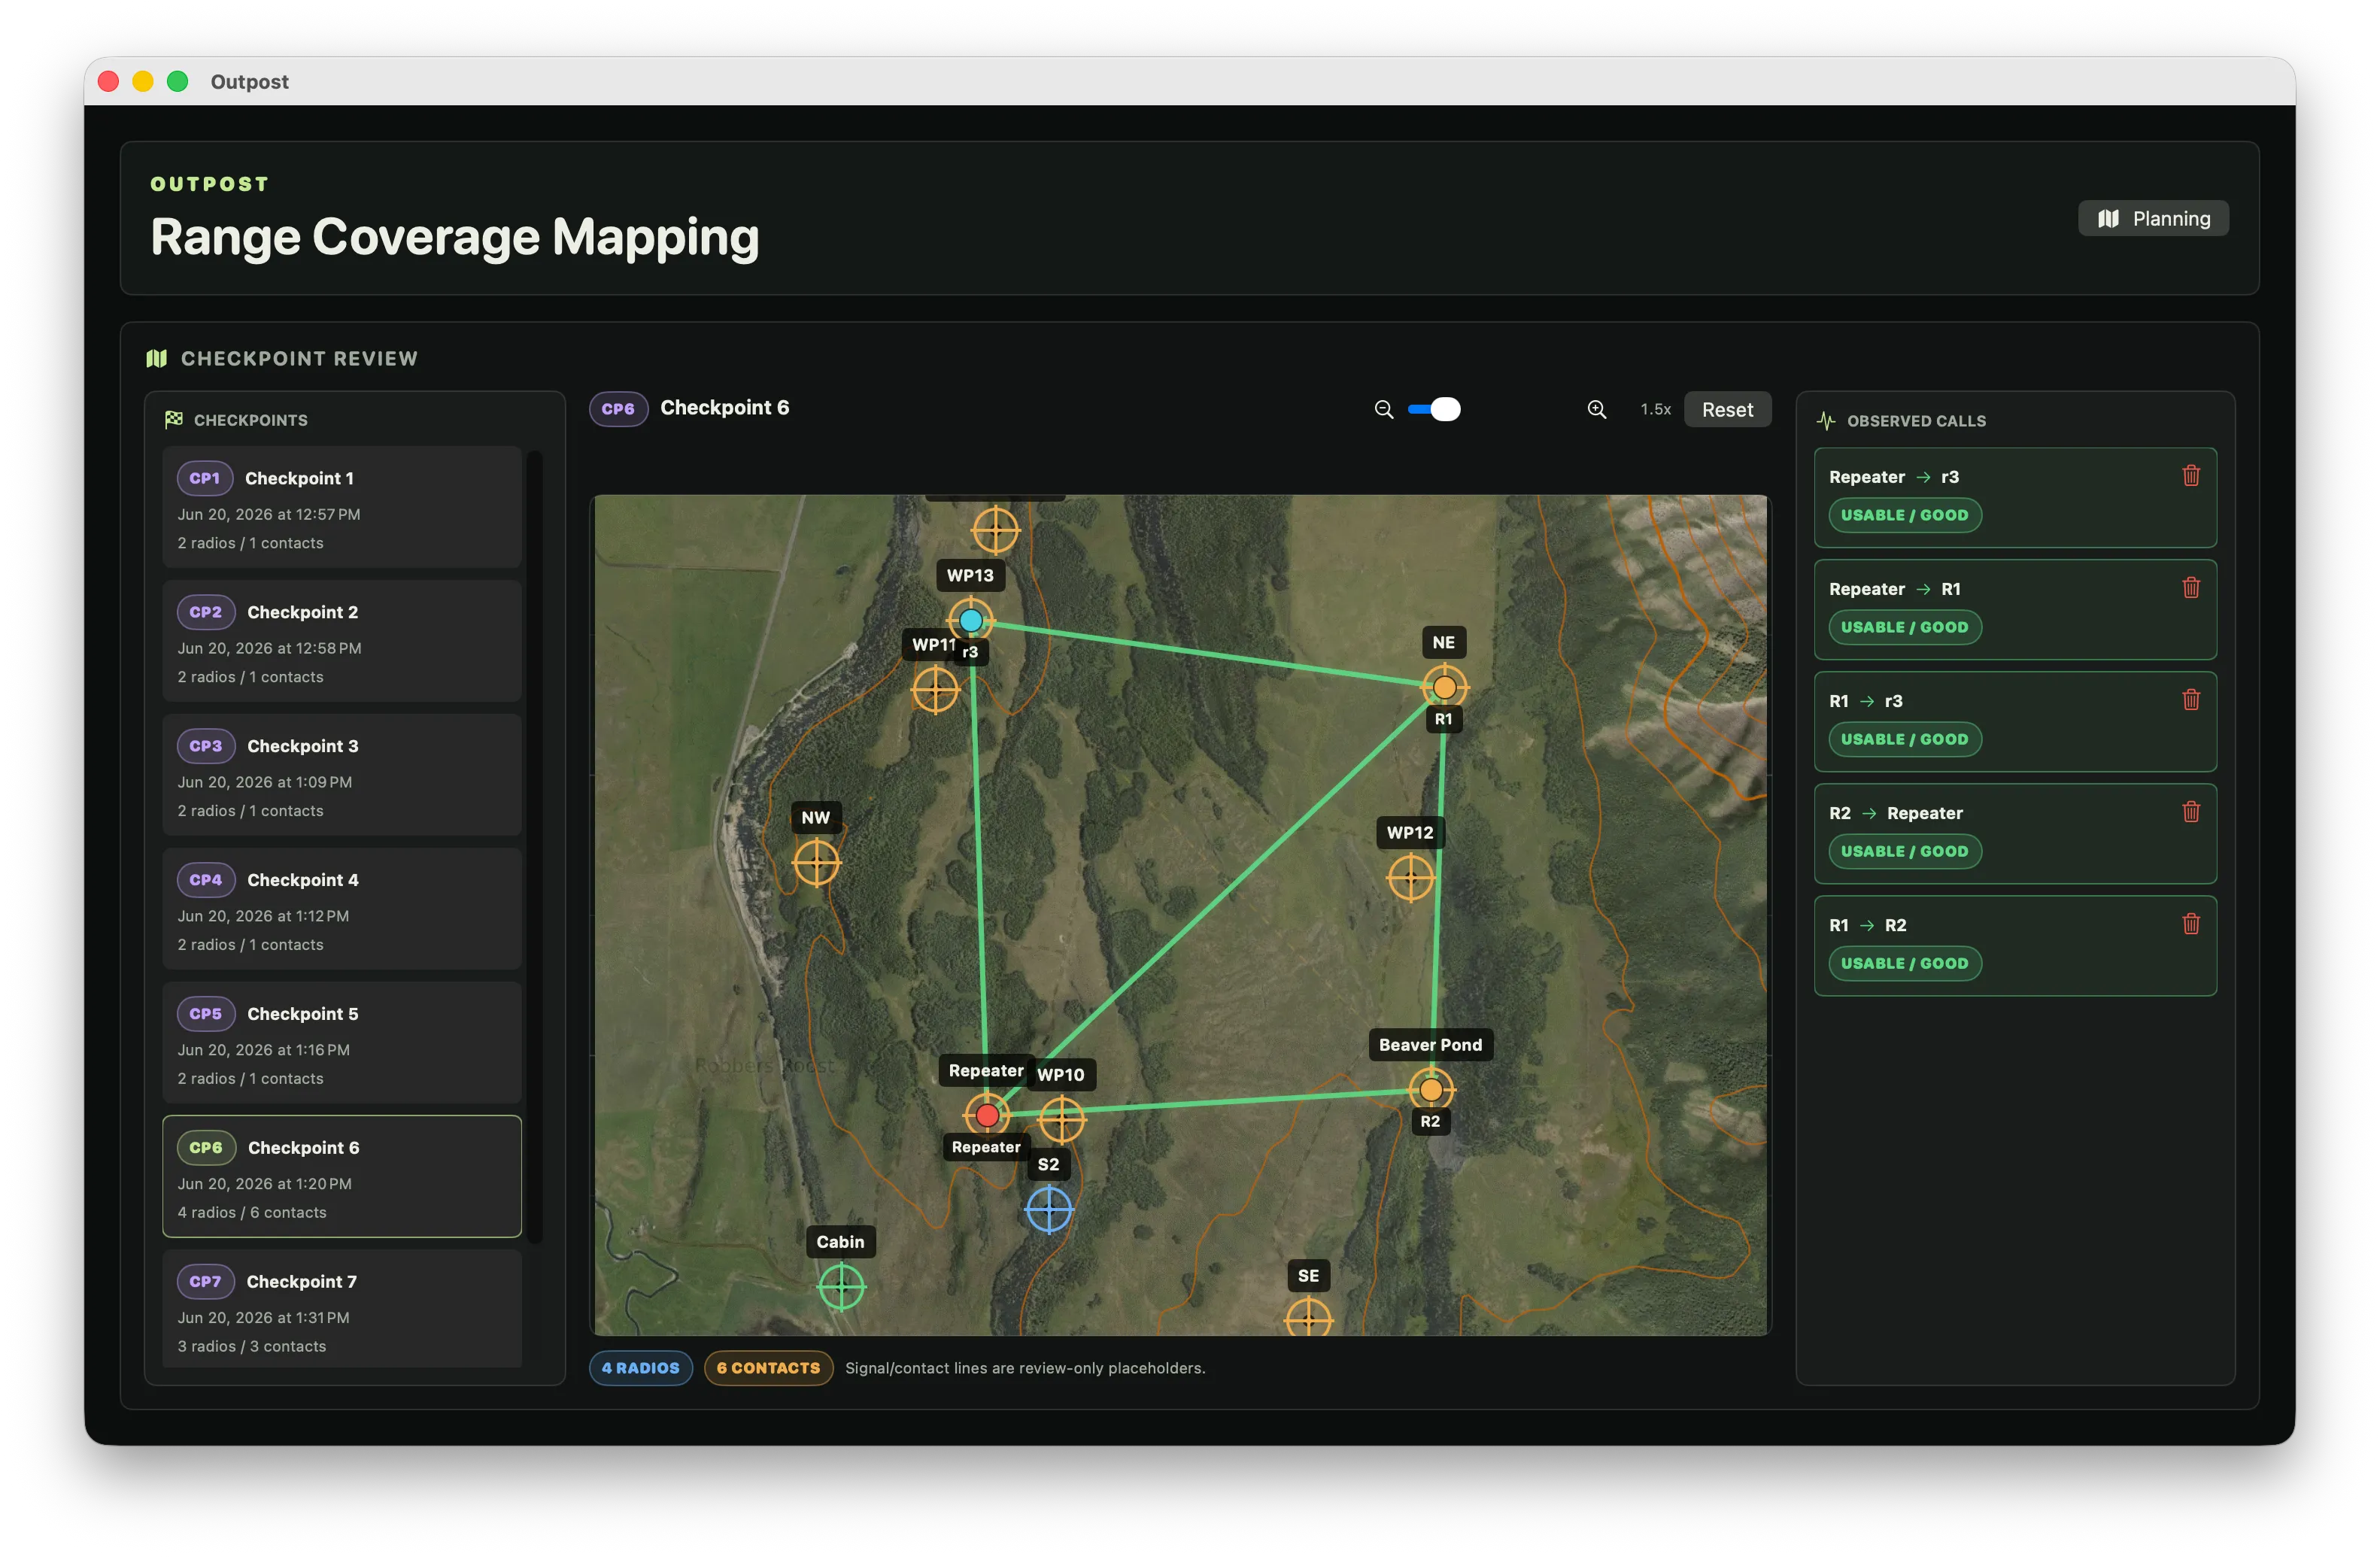Select the R2 radio at Beaver Pond
Screen dimensions: 2380x1557
[x=1431, y=1089]
